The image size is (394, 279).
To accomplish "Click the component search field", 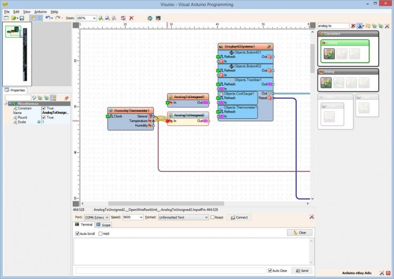I will tap(333, 25).
